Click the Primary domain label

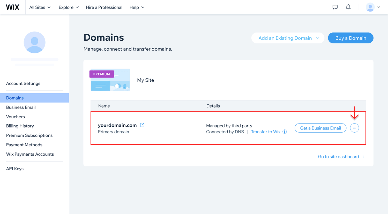(x=114, y=132)
